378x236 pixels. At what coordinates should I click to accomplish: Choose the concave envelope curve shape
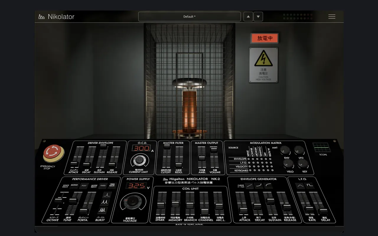click(259, 186)
